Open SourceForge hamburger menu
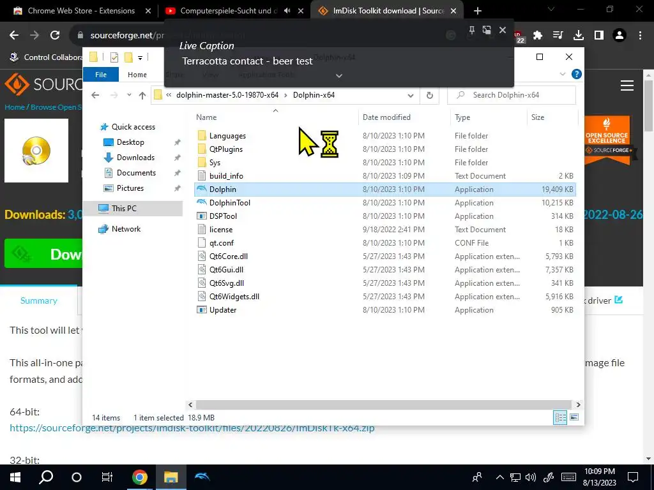Image resolution: width=654 pixels, height=490 pixels. click(627, 85)
